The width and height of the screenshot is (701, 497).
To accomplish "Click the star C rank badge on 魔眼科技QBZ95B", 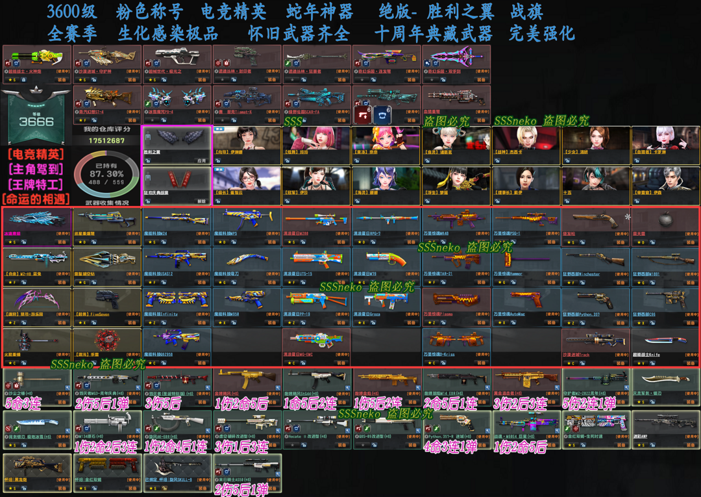I will click(151, 363).
